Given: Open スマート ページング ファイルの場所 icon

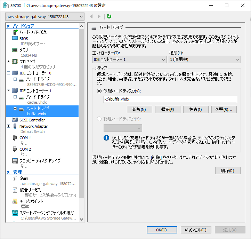Looking at the screenshot, I should tap(15, 213).
